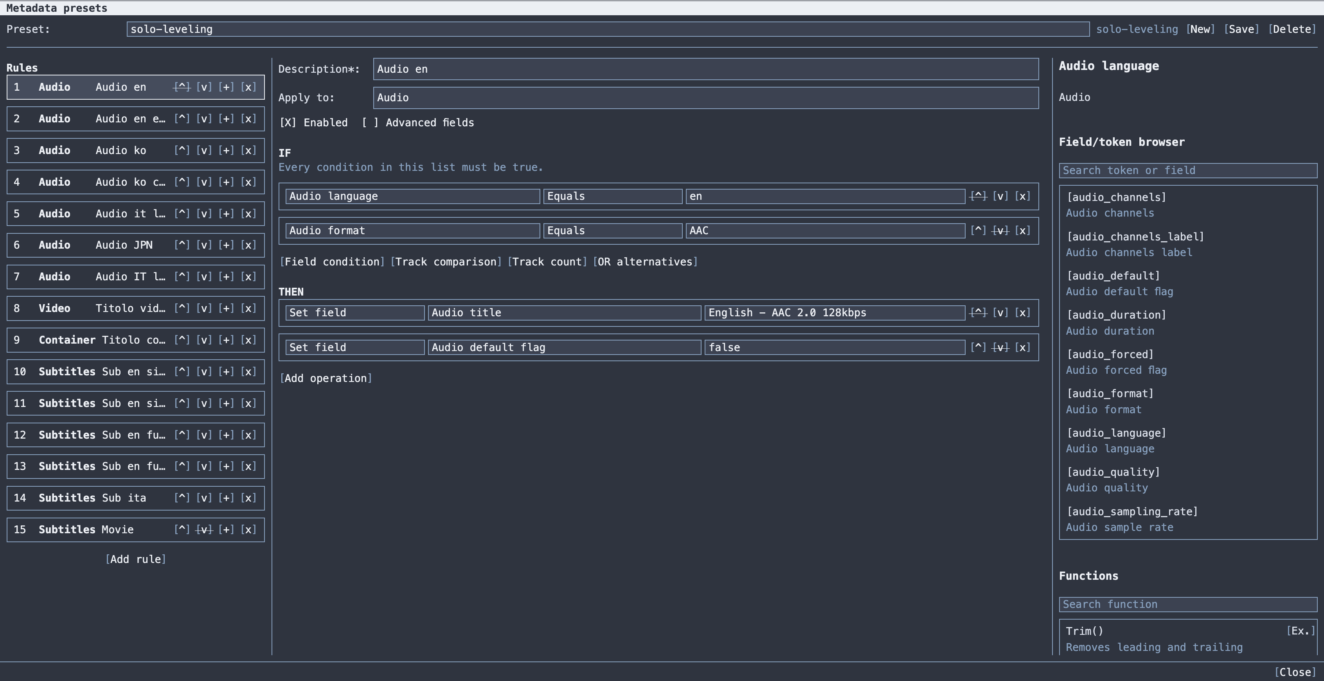The image size is (1324, 681).
Task: Open the 'Apply to' Audio dropdown
Action: (706, 98)
